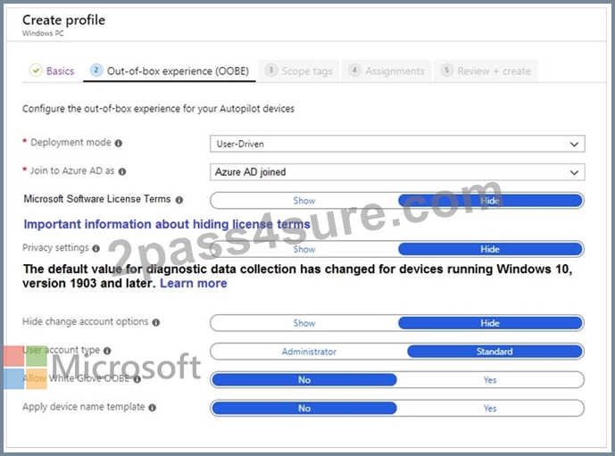The width and height of the screenshot is (615, 456).
Task: Click info icon next to Microsoft Software License Terms
Action: [x=179, y=200]
